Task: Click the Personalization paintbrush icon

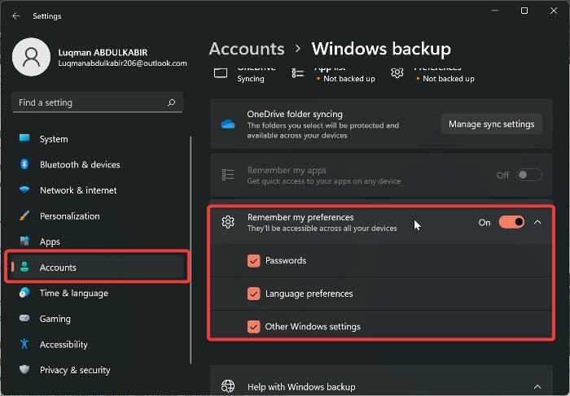Action: click(x=24, y=215)
